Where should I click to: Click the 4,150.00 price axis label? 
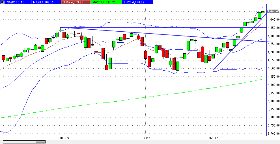tap(273, 60)
